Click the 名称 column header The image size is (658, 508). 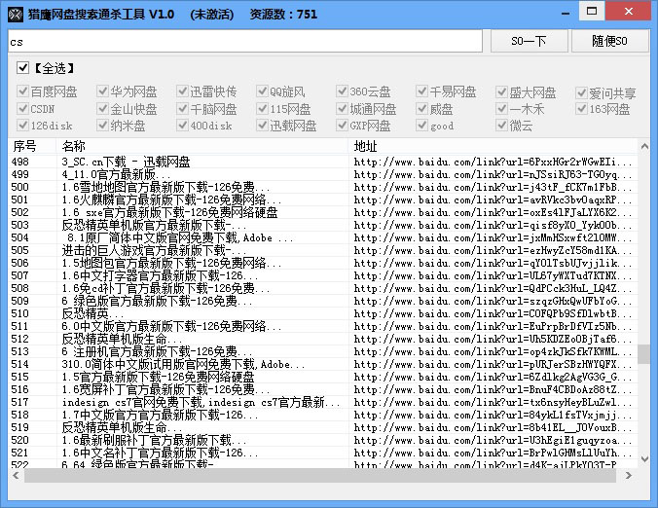195,146
